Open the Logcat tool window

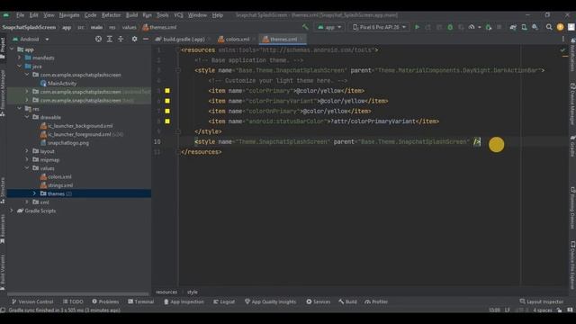[x=224, y=301]
